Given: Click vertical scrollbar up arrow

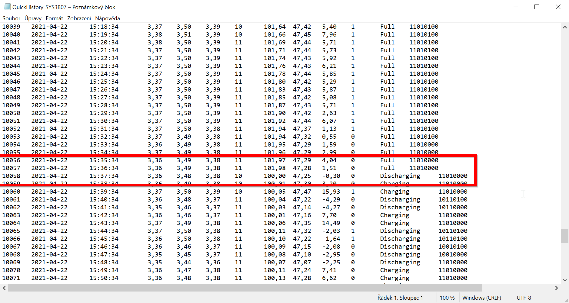Looking at the screenshot, I should click(x=565, y=27).
